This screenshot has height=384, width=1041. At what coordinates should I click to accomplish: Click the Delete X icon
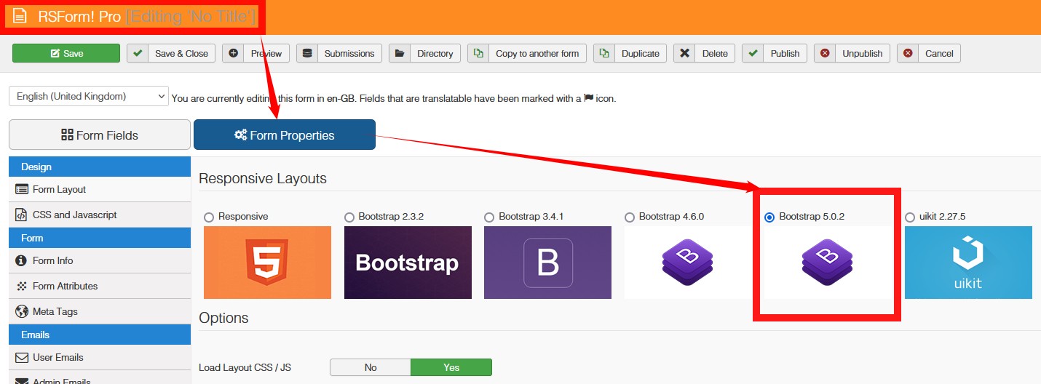684,53
